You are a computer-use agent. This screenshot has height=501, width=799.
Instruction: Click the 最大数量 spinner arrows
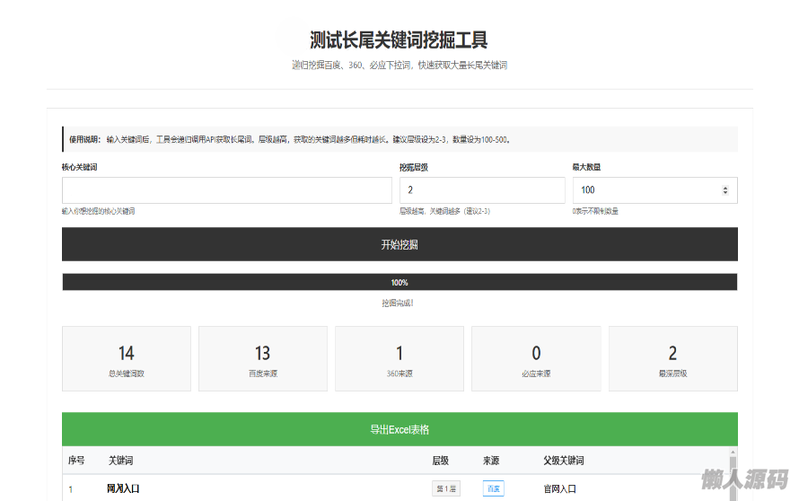(725, 190)
